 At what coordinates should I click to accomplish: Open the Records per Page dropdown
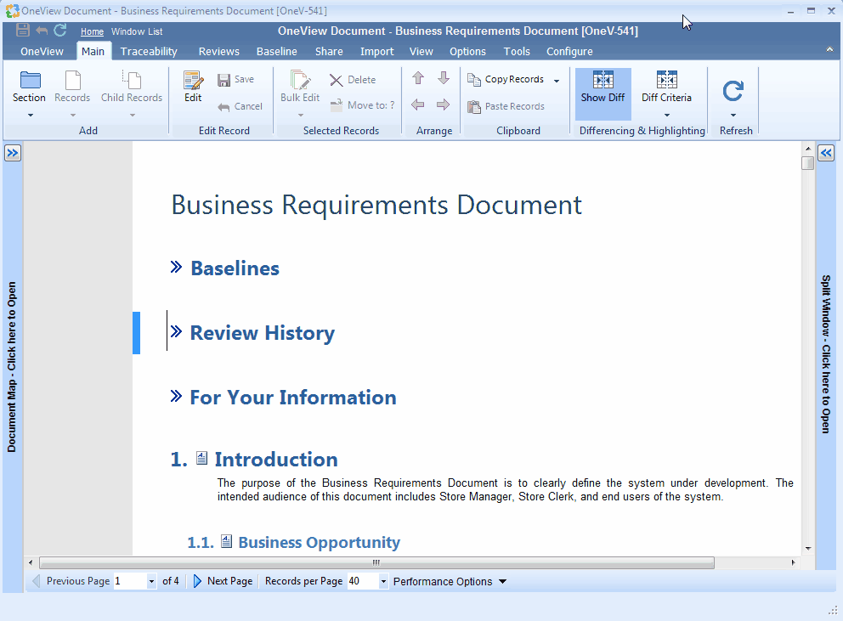(x=382, y=581)
